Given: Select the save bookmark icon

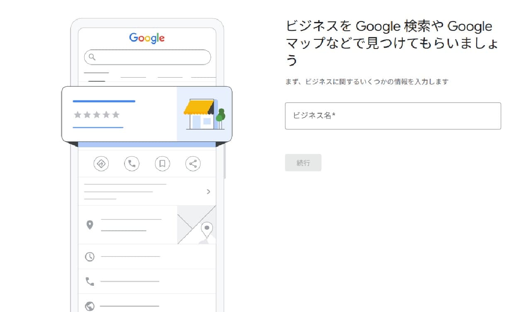Looking at the screenshot, I should 162,163.
